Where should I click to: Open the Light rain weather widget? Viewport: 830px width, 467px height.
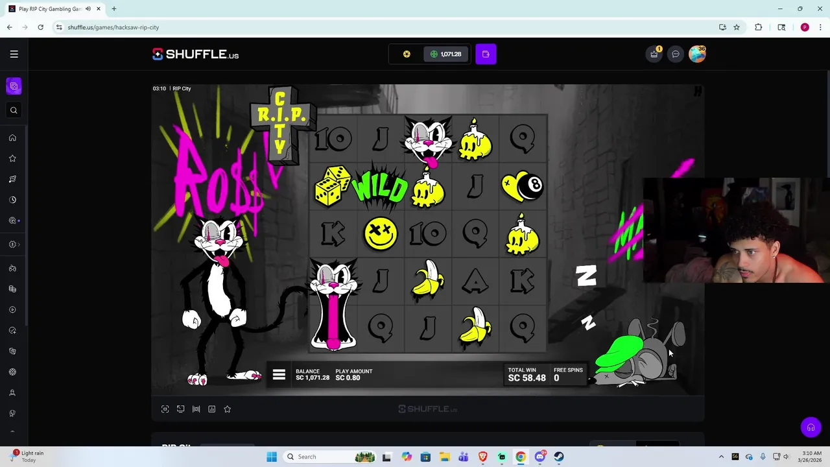click(28, 457)
